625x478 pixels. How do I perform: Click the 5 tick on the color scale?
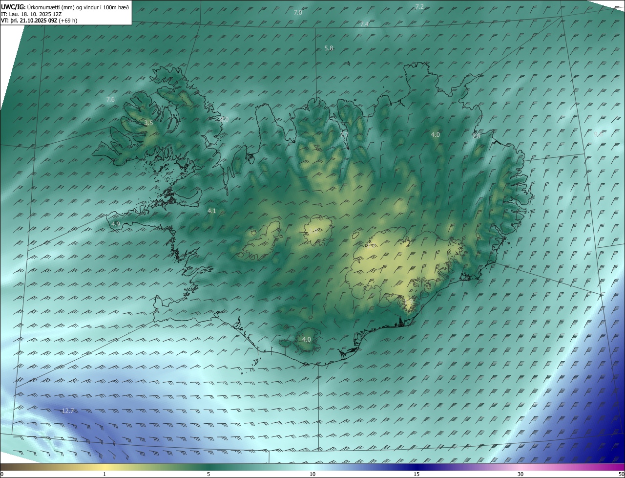[208, 474]
